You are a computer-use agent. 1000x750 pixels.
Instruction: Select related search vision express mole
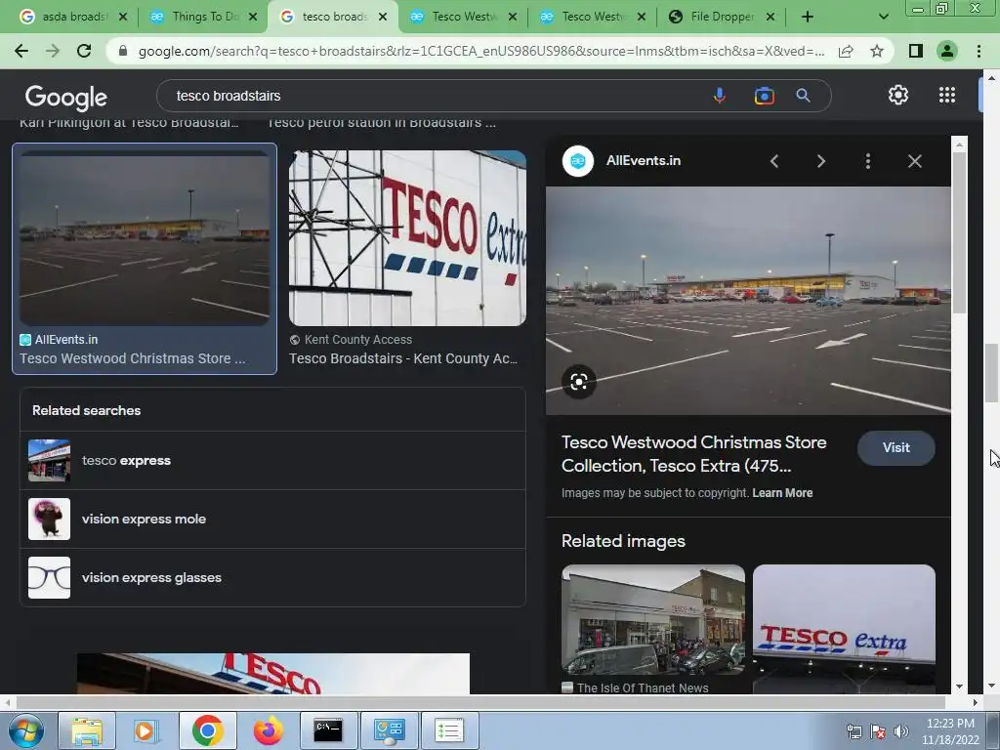tap(273, 520)
